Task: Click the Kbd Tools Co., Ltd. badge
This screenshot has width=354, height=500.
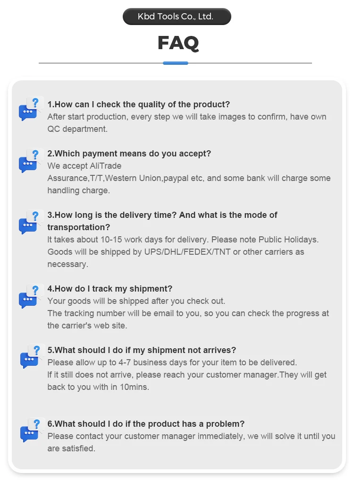Action: point(177,17)
